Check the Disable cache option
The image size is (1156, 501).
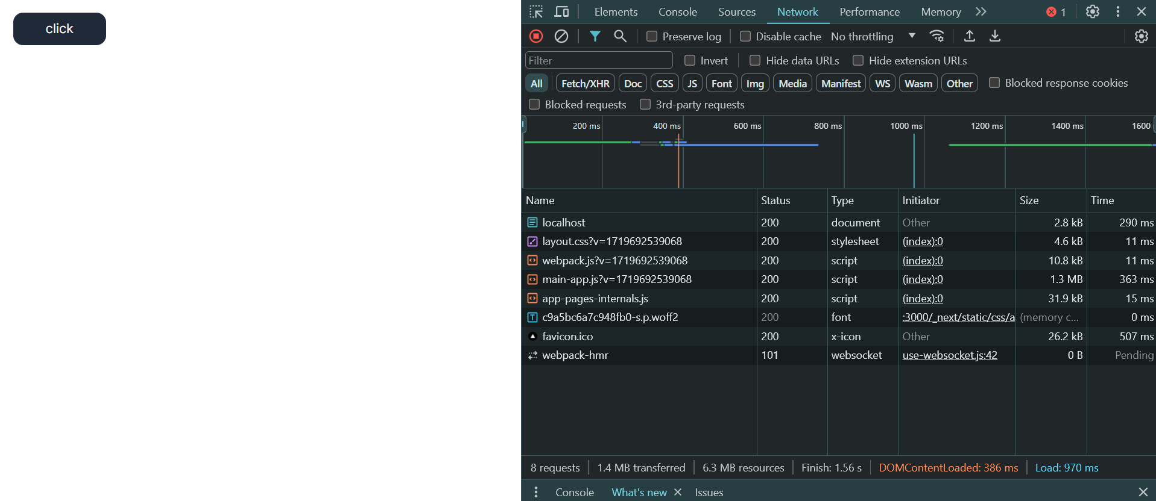click(745, 36)
